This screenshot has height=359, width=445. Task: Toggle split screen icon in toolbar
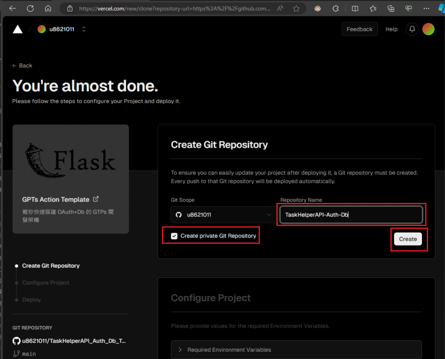click(355, 9)
